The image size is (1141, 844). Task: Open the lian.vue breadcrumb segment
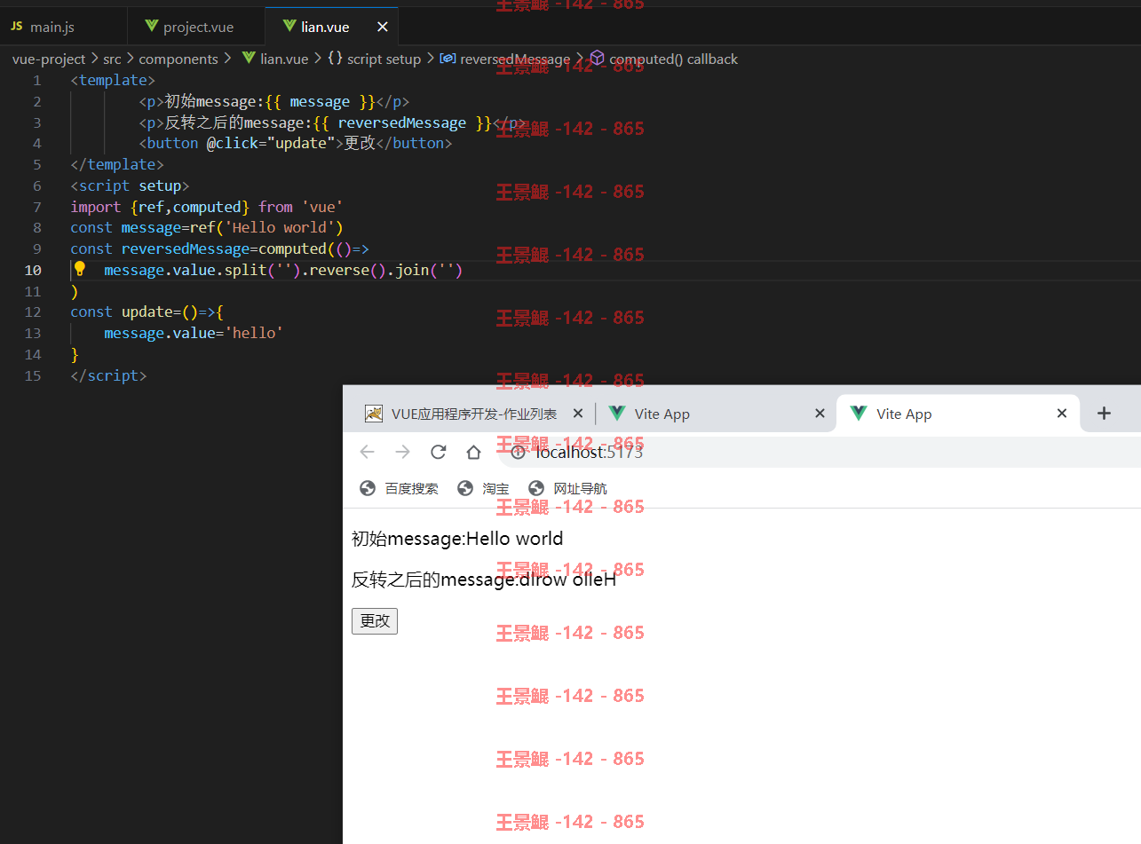[284, 59]
